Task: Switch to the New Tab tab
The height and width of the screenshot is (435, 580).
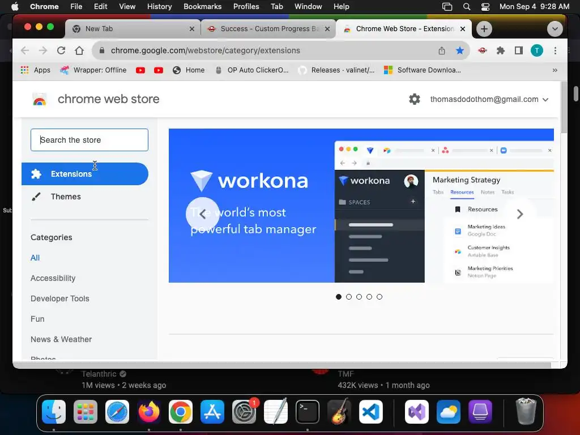Action: (133, 29)
